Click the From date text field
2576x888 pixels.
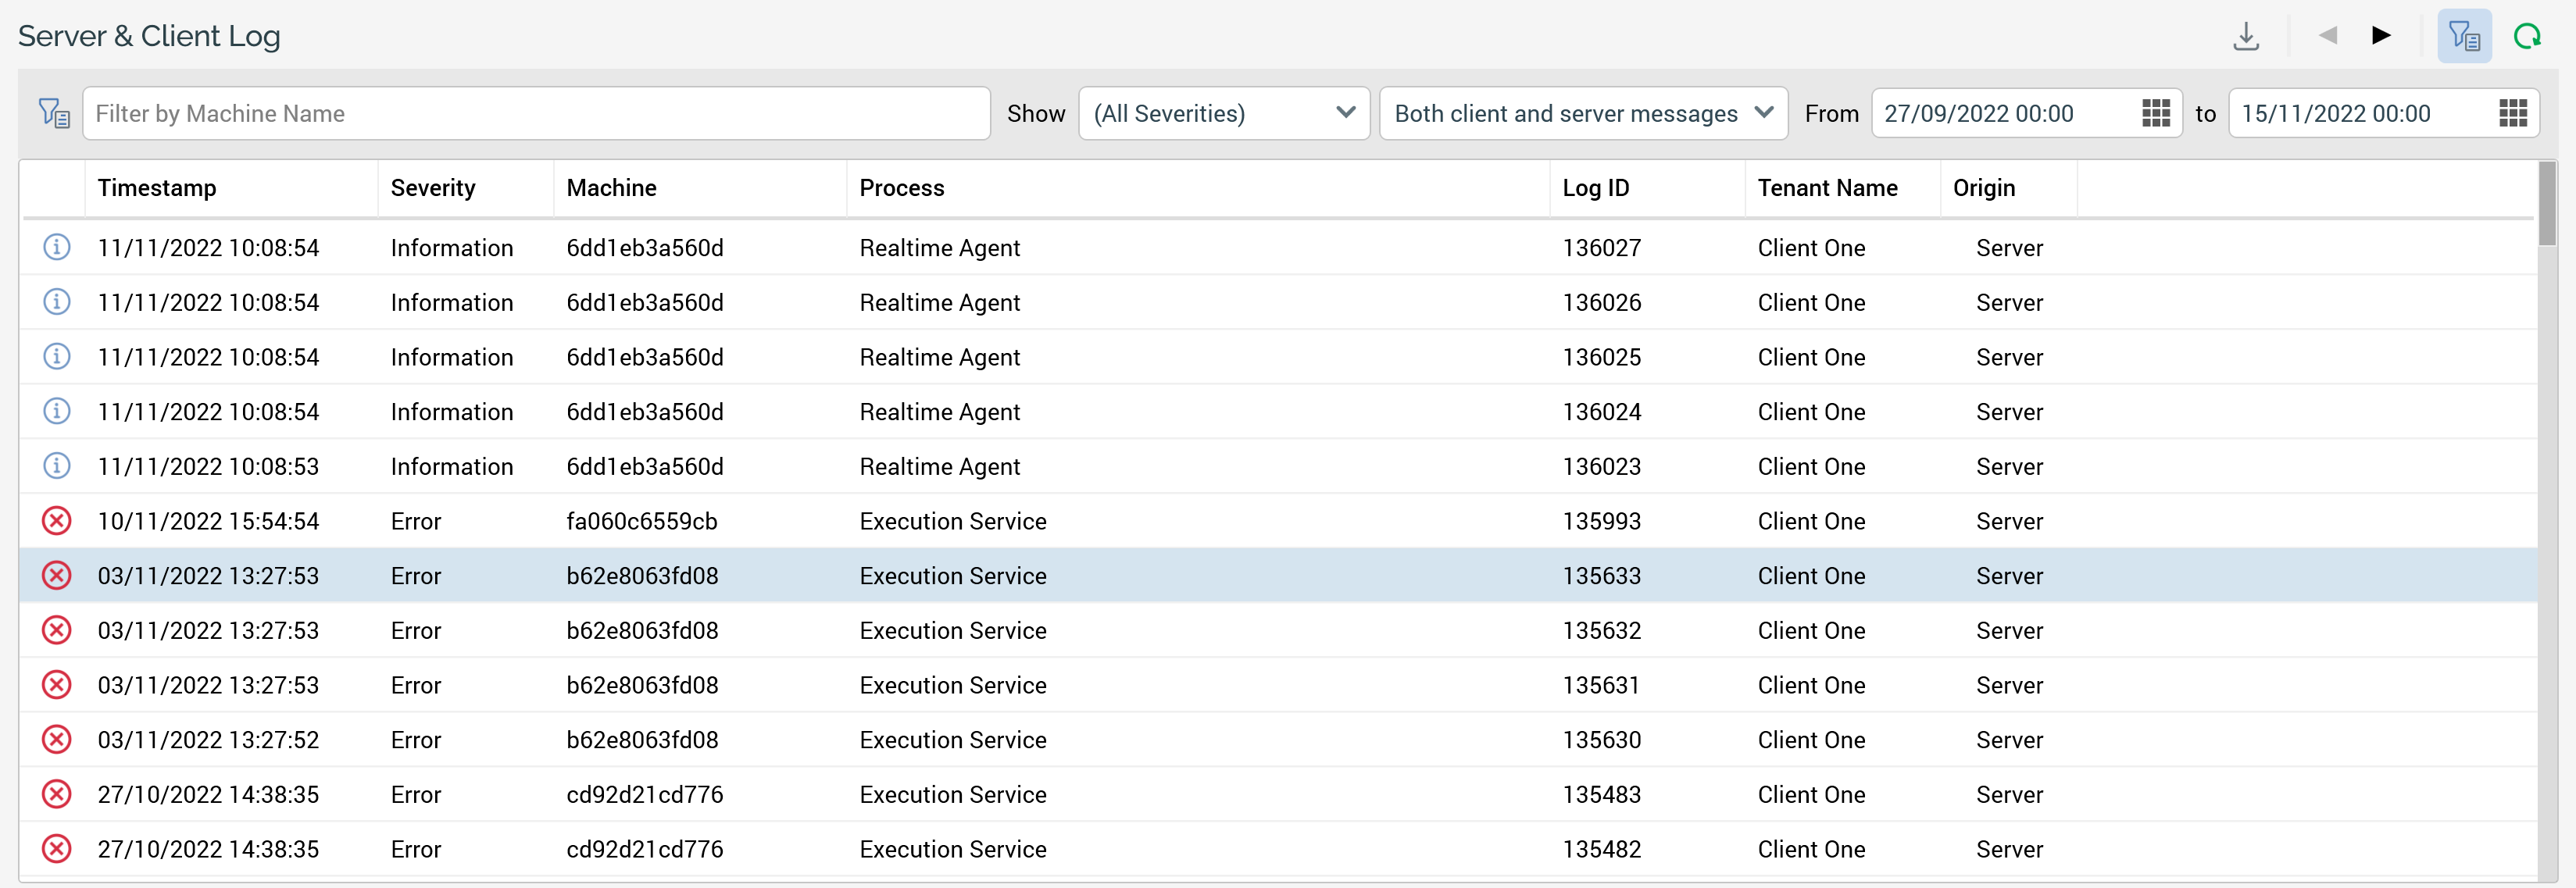pyautogui.click(x=2000, y=113)
